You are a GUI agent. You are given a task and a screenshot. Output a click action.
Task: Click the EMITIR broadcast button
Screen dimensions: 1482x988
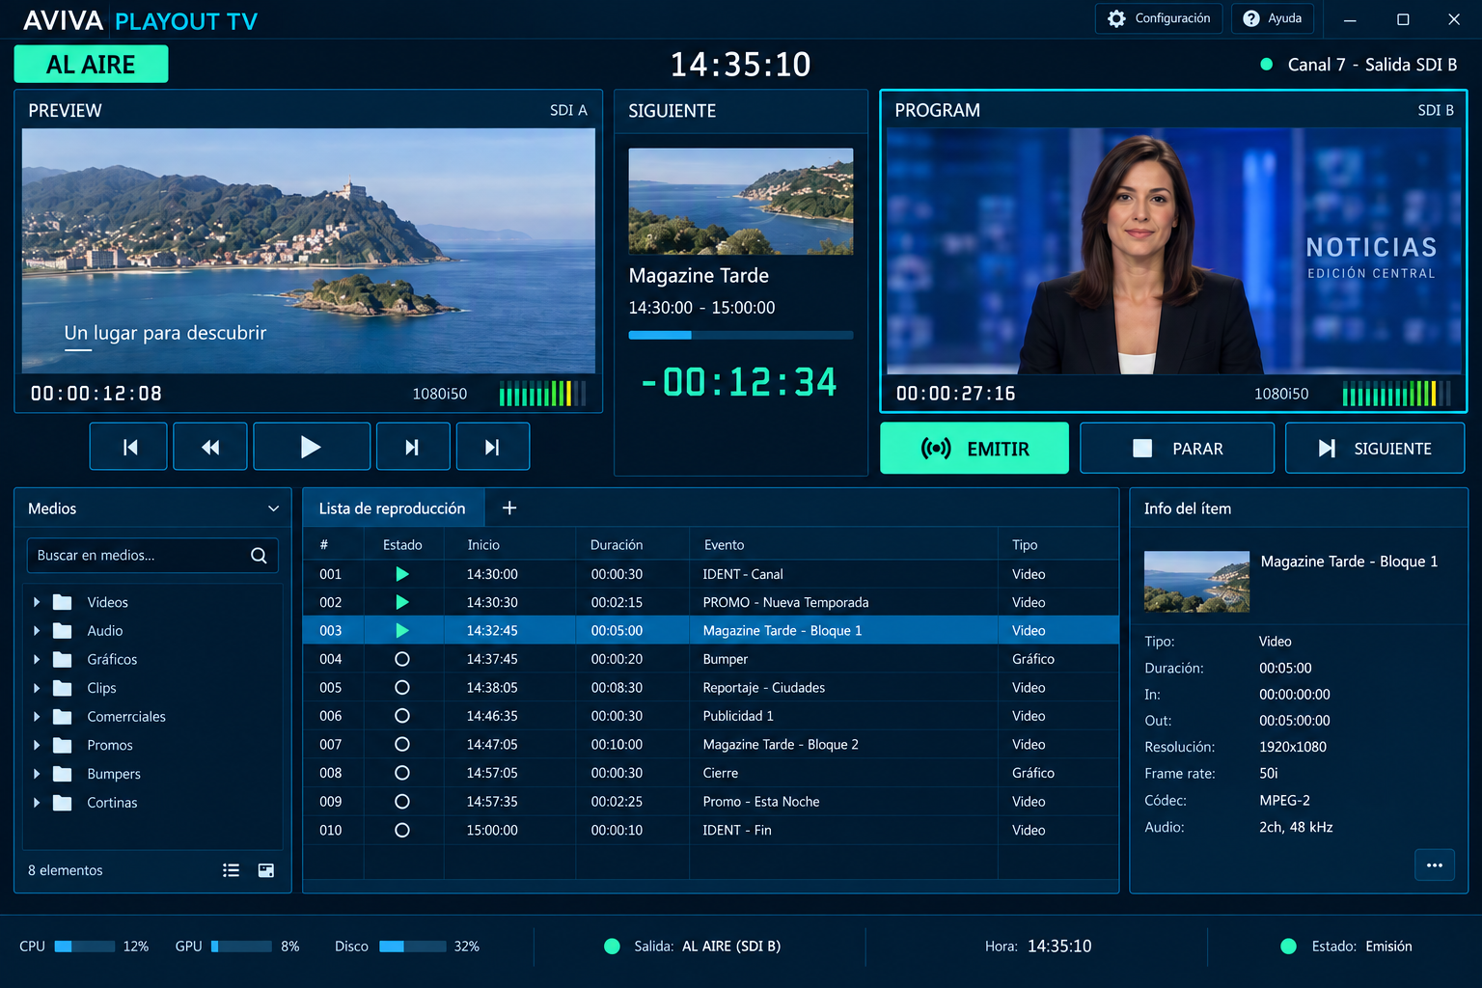pos(974,449)
